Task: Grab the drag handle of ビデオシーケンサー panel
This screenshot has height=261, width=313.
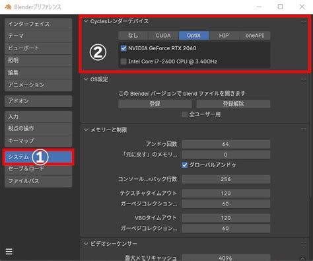Action: coord(304,243)
